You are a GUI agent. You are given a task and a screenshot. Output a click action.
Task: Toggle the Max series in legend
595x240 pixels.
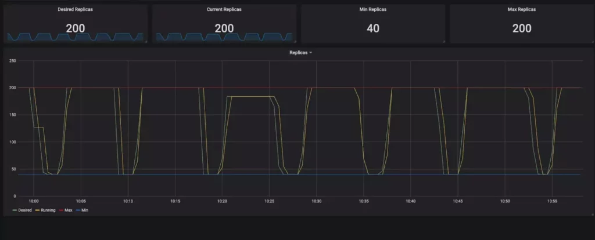tap(68, 210)
